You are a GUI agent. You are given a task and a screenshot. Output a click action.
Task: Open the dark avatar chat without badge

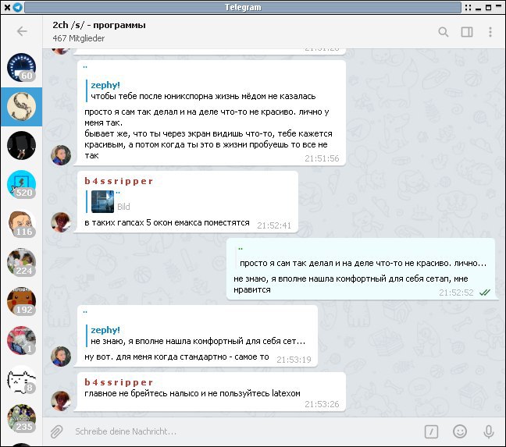pyautogui.click(x=21, y=145)
